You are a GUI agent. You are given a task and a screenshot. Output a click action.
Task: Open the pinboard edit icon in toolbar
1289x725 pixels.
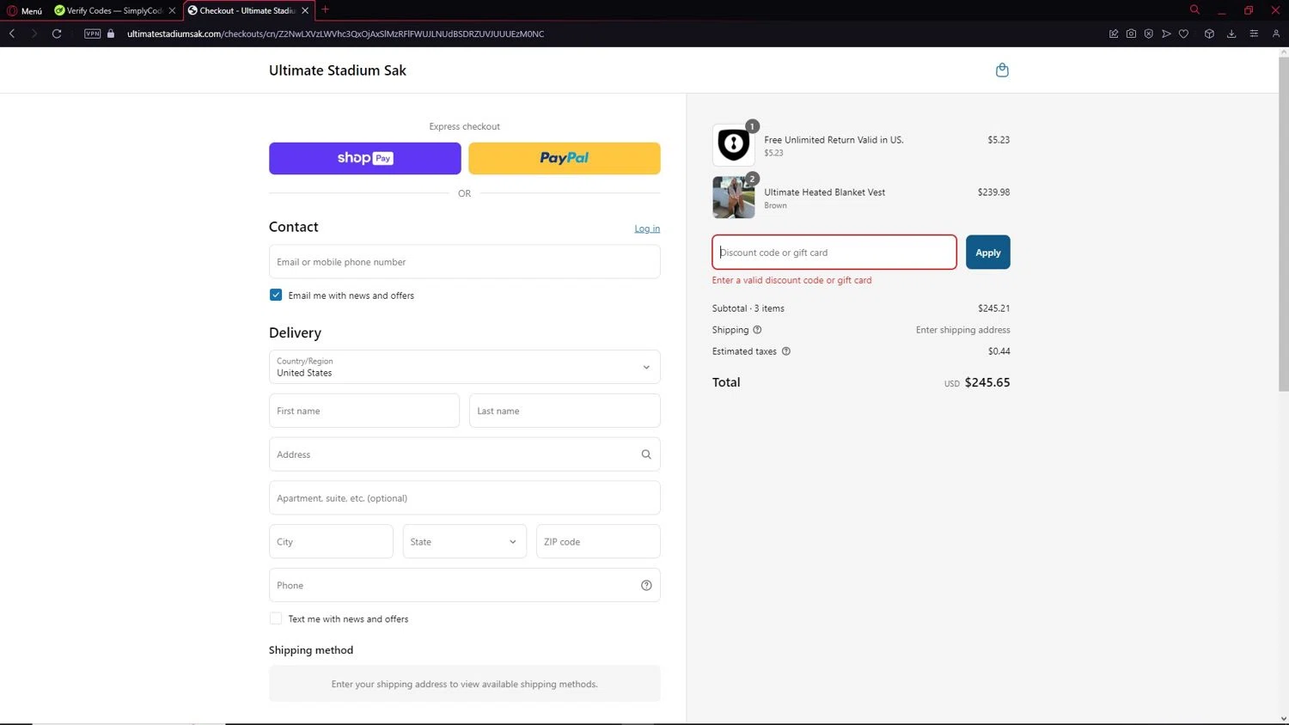pos(1114,34)
